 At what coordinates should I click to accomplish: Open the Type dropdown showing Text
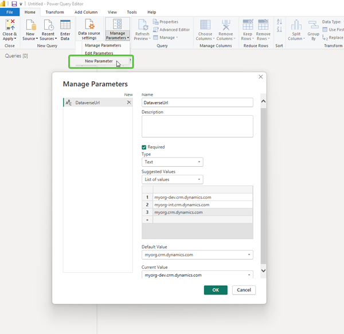pos(172,162)
